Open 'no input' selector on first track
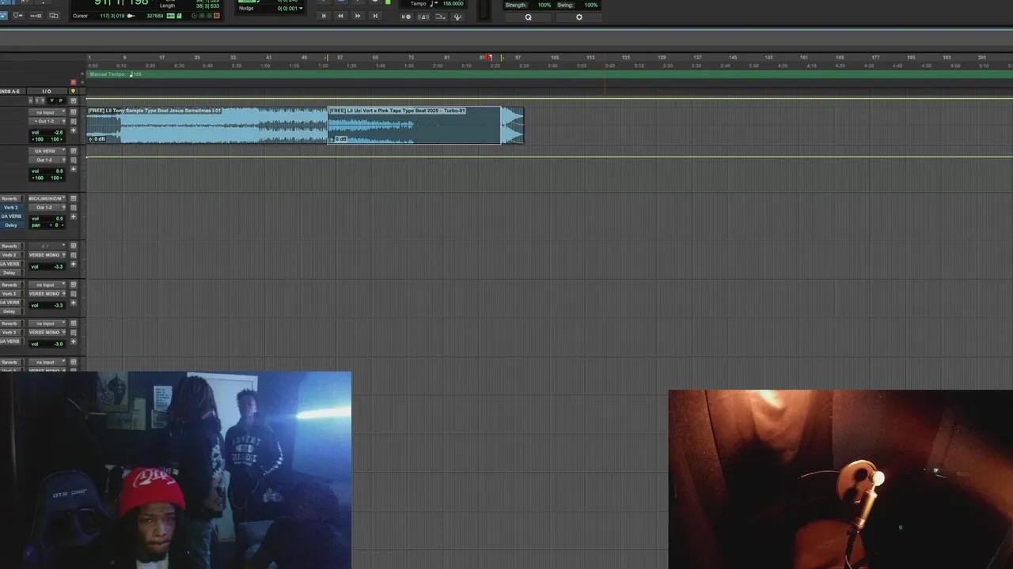The image size is (1013, 569). [46, 112]
